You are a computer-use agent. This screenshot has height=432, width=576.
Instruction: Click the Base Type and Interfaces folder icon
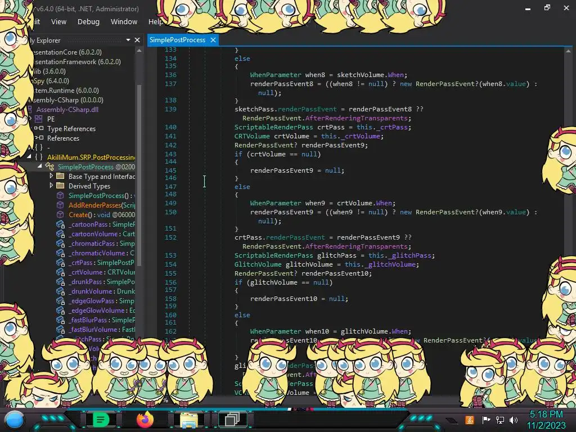coord(60,176)
